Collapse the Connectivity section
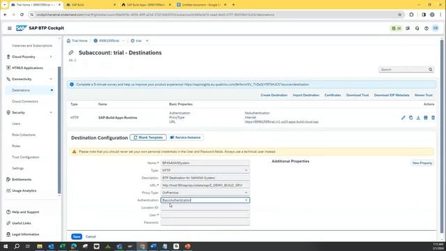The width and height of the screenshot is (446, 251). (51, 79)
